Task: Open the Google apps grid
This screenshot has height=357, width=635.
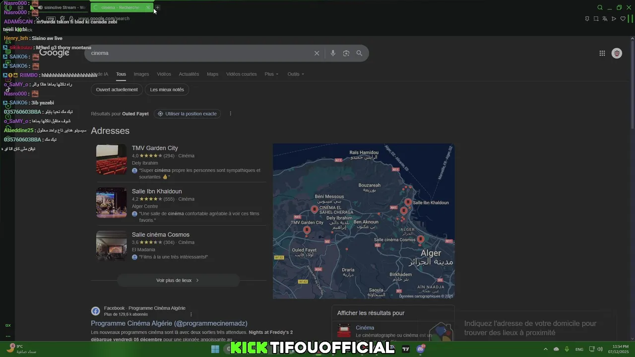Action: 602,53
